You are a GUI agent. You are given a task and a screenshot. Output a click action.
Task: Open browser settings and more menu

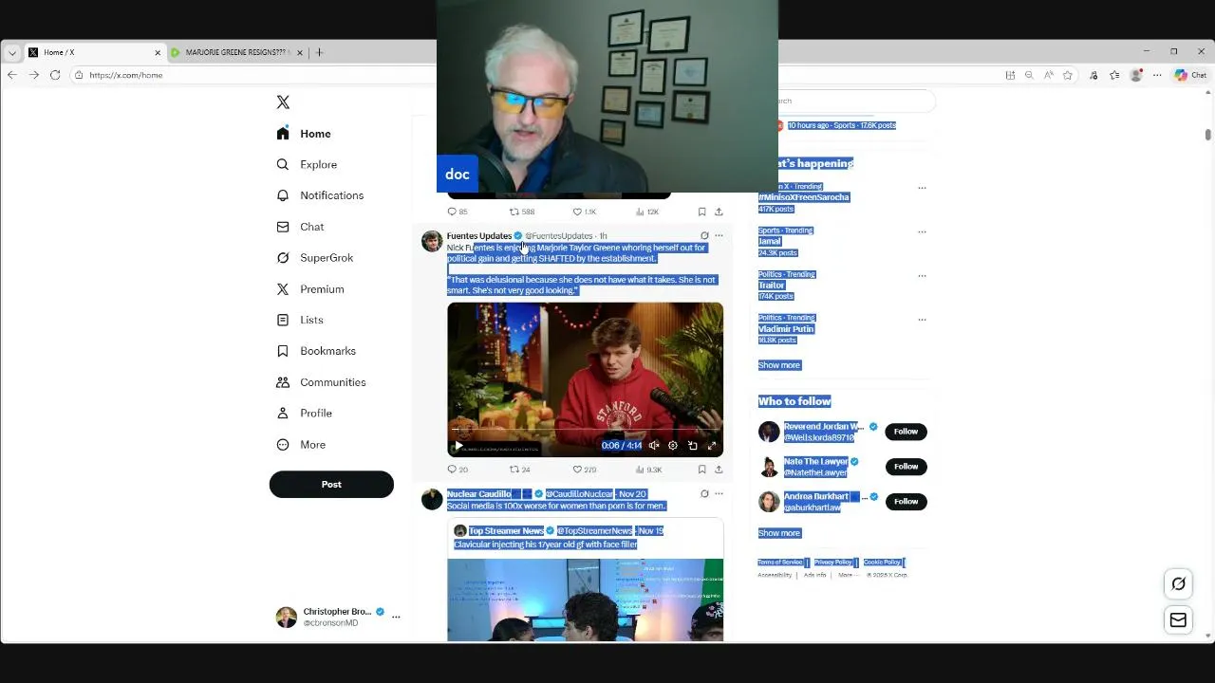pyautogui.click(x=1157, y=75)
